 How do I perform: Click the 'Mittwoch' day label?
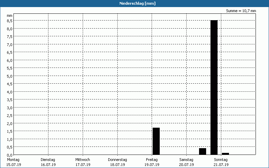pos(83,160)
